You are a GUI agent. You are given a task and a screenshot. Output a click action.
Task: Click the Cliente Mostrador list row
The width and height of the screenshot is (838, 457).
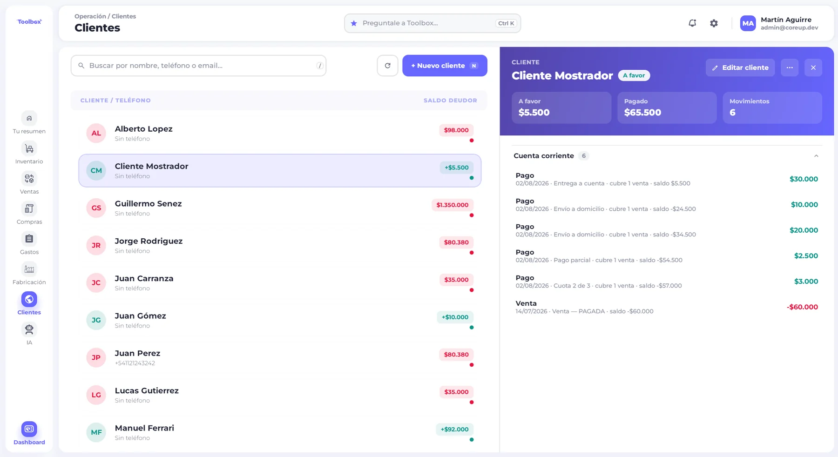(280, 171)
